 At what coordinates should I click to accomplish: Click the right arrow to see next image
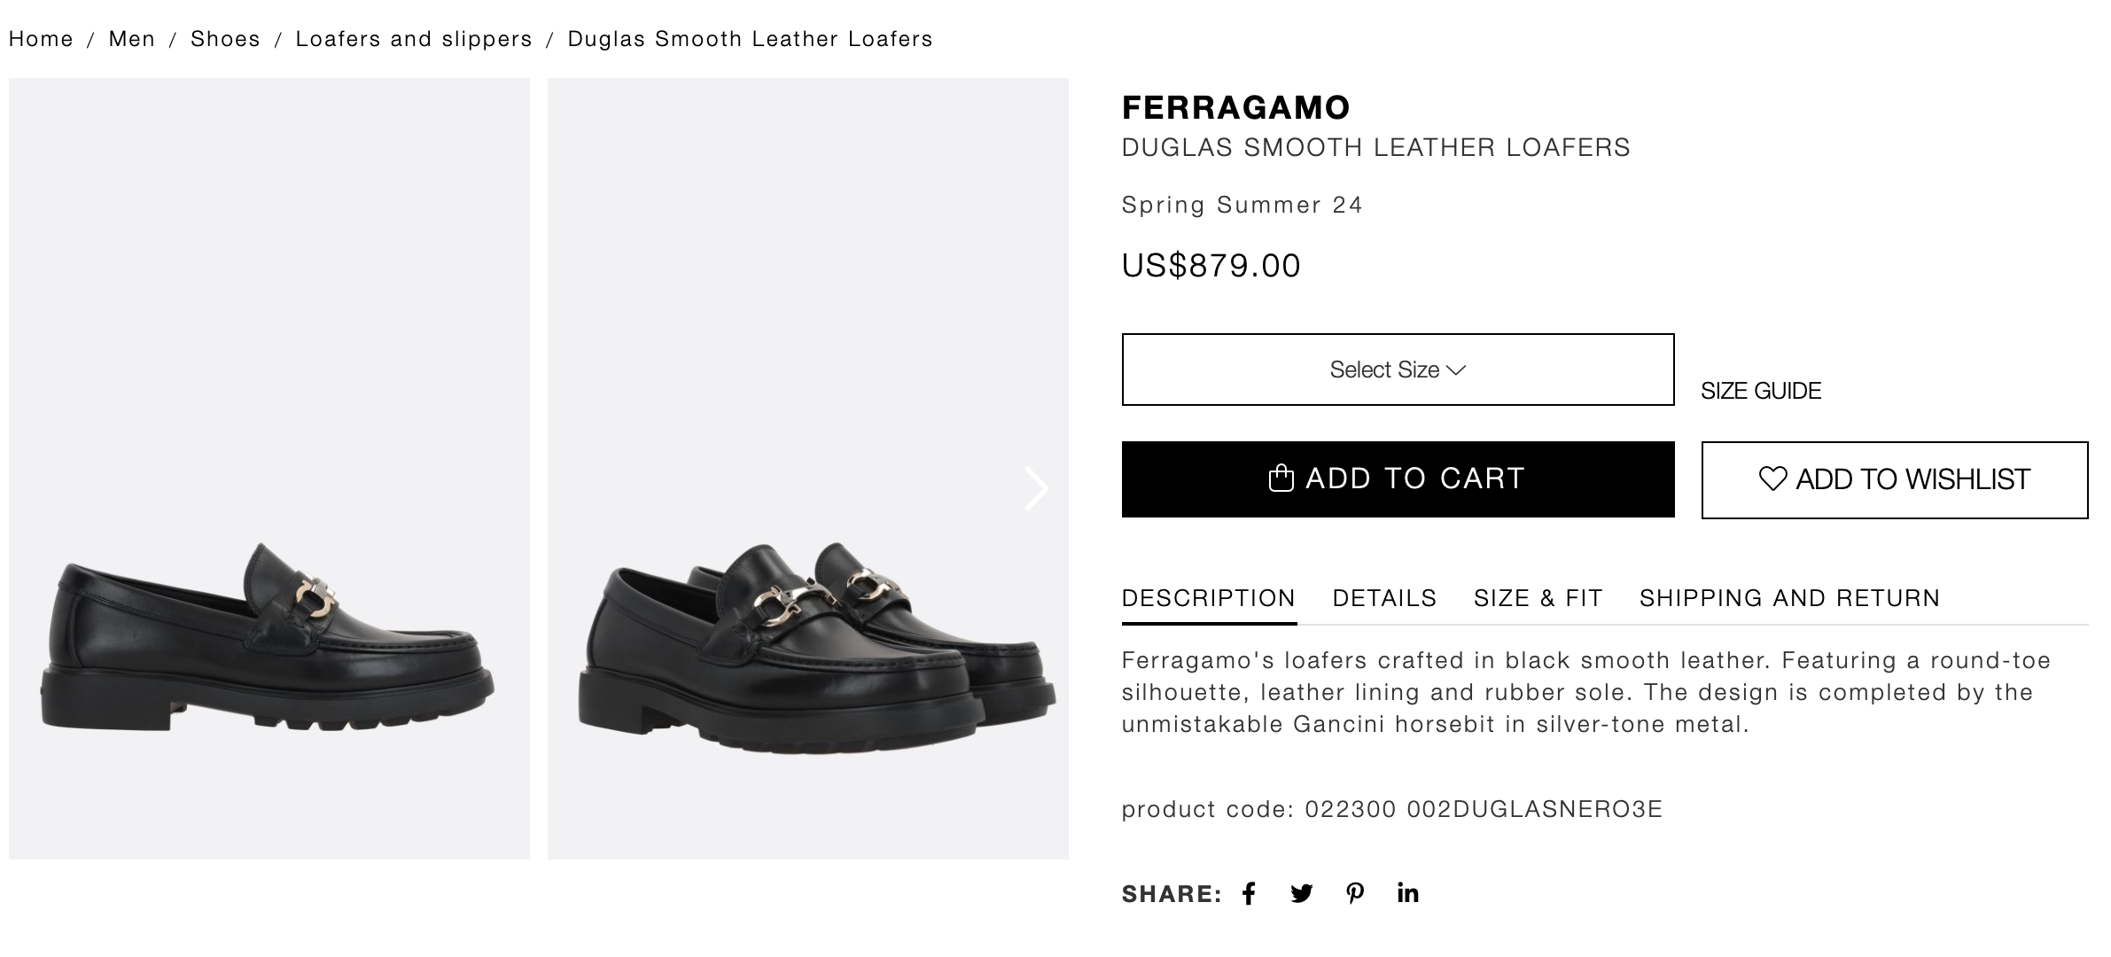(1035, 488)
